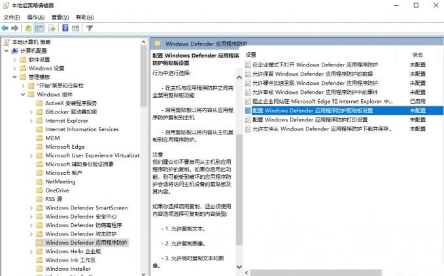The width and height of the screenshot is (444, 276).
Task: Select Windows Ink 工作区 folder
Action: tap(70, 260)
